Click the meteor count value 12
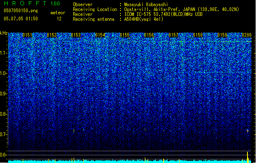Viewport: 256px width, 163px height. 59,19
